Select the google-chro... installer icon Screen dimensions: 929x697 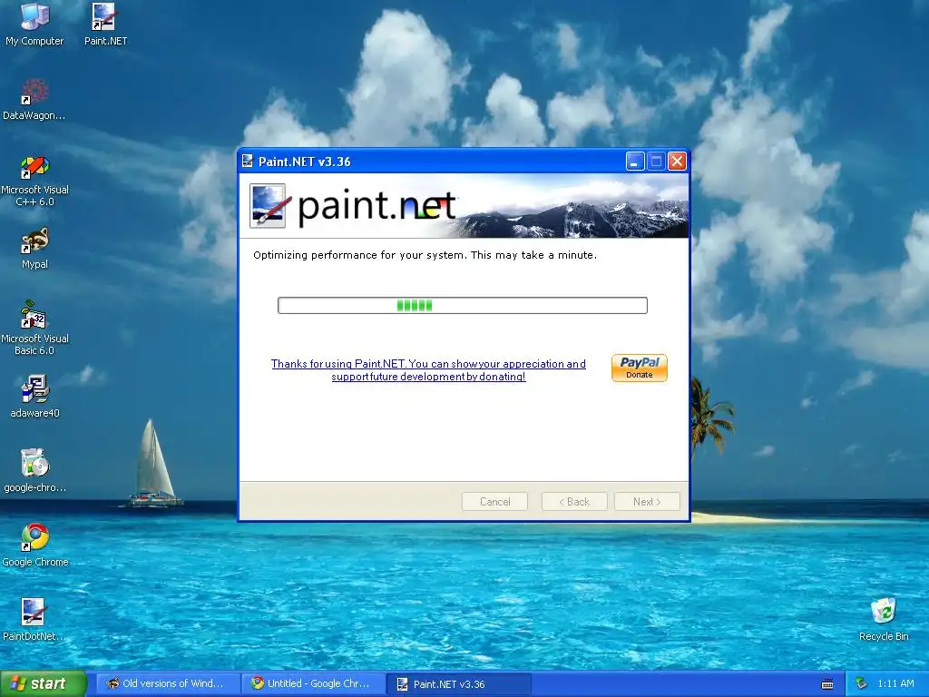(34, 471)
